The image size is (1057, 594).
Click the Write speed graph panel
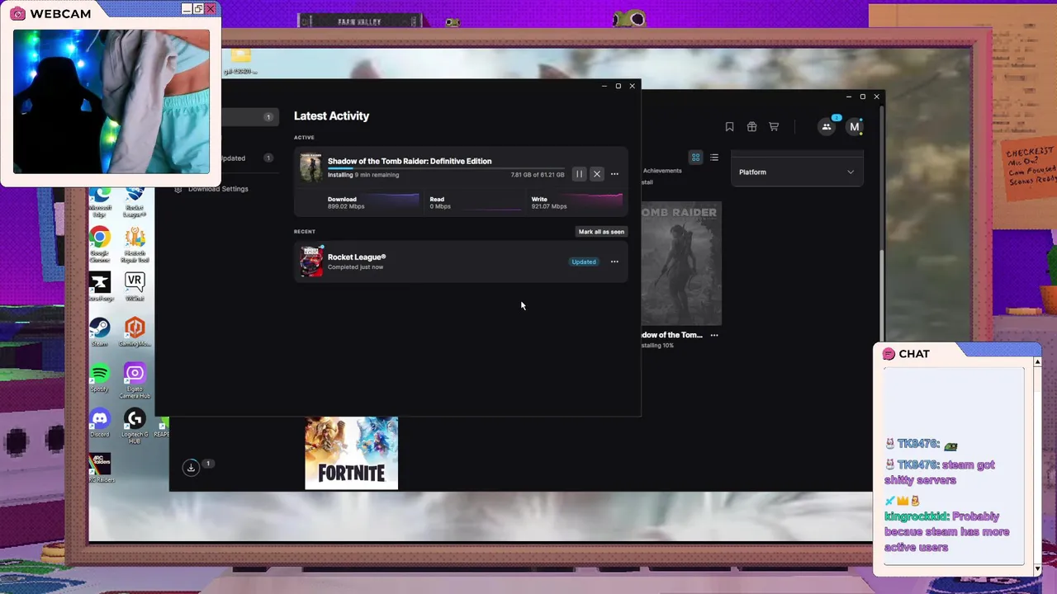[576, 202]
